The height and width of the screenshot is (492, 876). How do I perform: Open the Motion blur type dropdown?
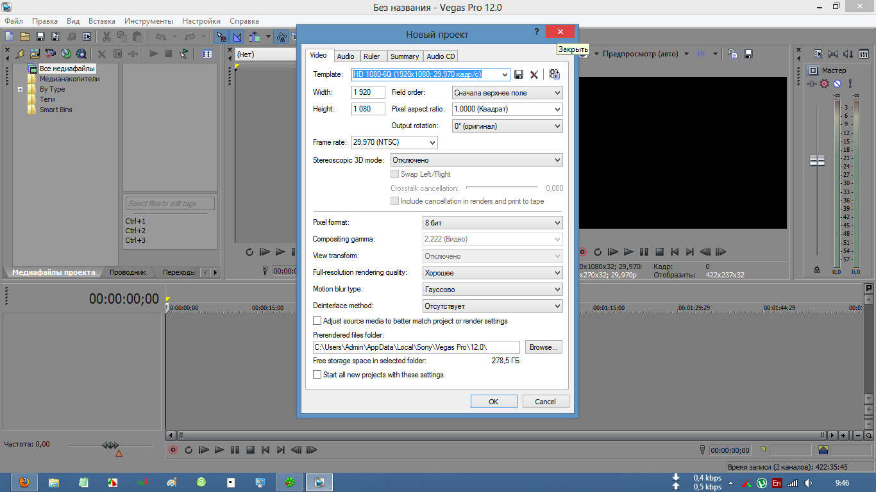pyautogui.click(x=557, y=290)
